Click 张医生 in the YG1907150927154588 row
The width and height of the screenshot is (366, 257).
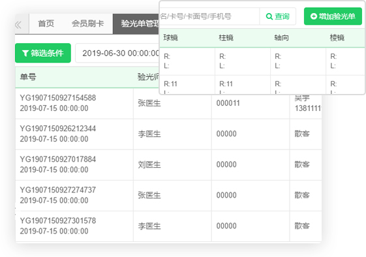[149, 103]
